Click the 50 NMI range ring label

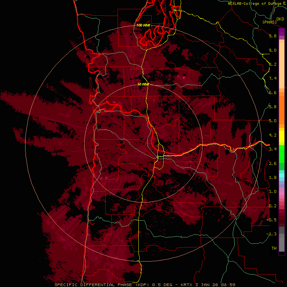(143, 85)
